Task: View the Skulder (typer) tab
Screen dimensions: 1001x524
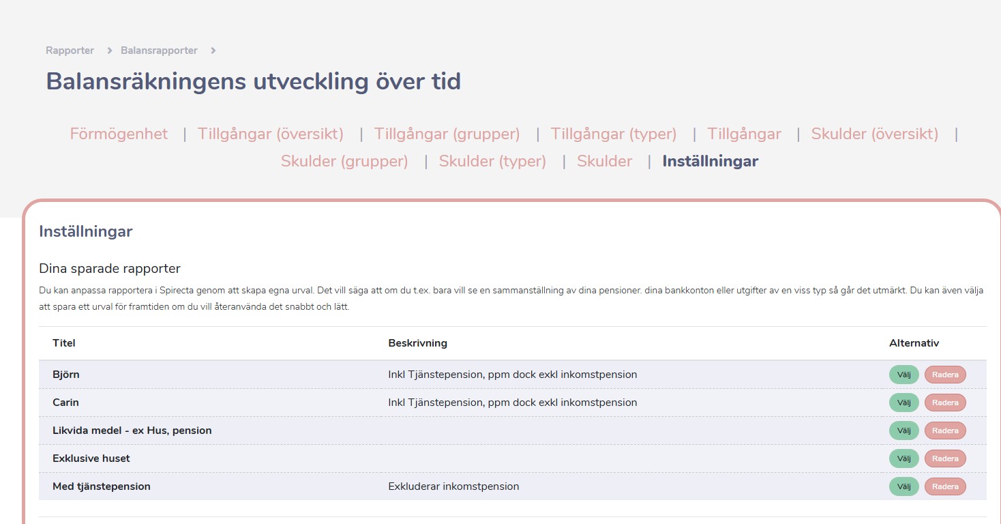Action: (492, 162)
